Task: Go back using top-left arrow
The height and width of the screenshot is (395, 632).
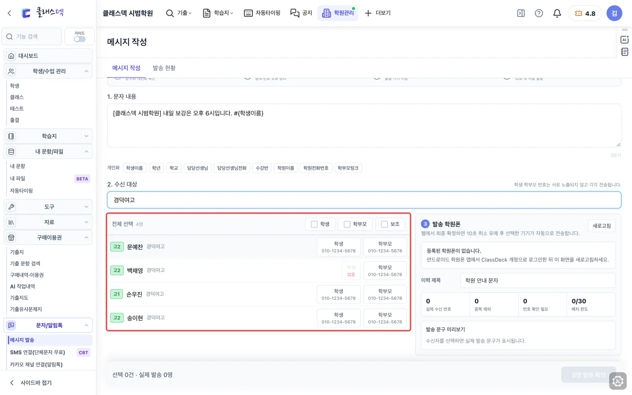Action: [9, 13]
